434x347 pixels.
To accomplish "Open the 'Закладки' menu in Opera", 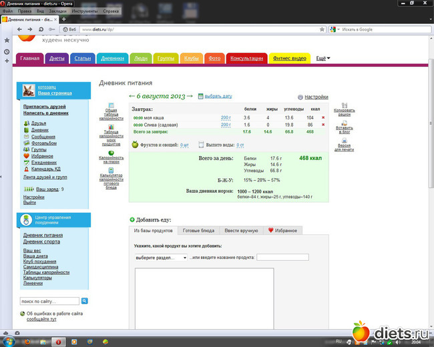I will (57, 12).
